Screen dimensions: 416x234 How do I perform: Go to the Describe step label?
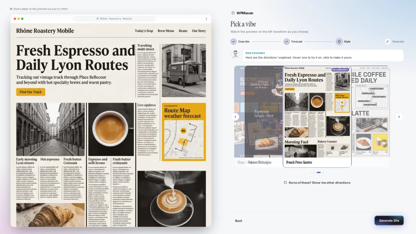point(244,42)
